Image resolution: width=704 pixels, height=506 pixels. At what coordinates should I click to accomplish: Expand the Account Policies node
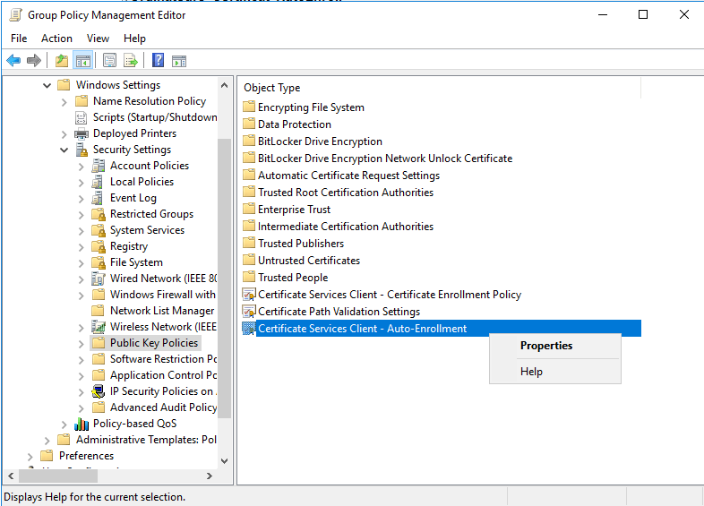tap(81, 167)
